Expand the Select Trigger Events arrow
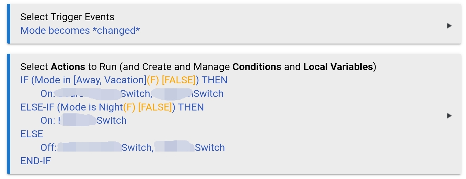The width and height of the screenshot is (466, 179). click(x=449, y=26)
